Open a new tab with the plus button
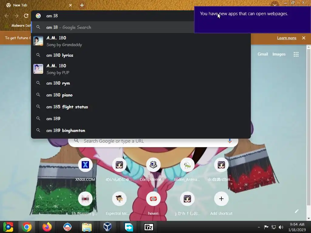The width and height of the screenshot is (311, 233). (x=82, y=5)
